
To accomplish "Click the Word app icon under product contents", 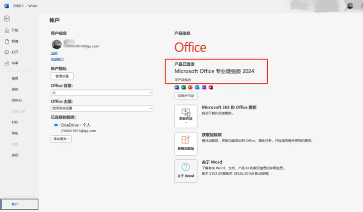I will coord(177,87).
